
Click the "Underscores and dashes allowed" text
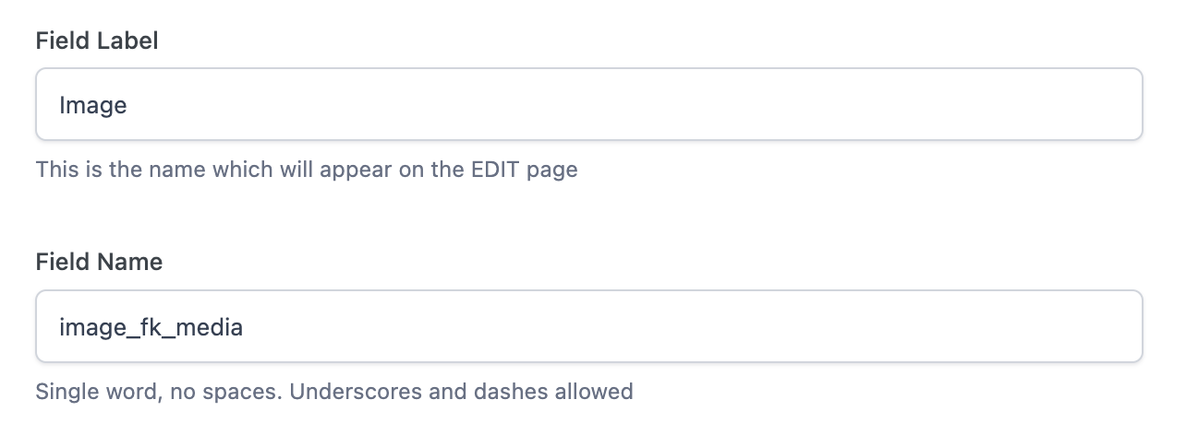(x=462, y=392)
